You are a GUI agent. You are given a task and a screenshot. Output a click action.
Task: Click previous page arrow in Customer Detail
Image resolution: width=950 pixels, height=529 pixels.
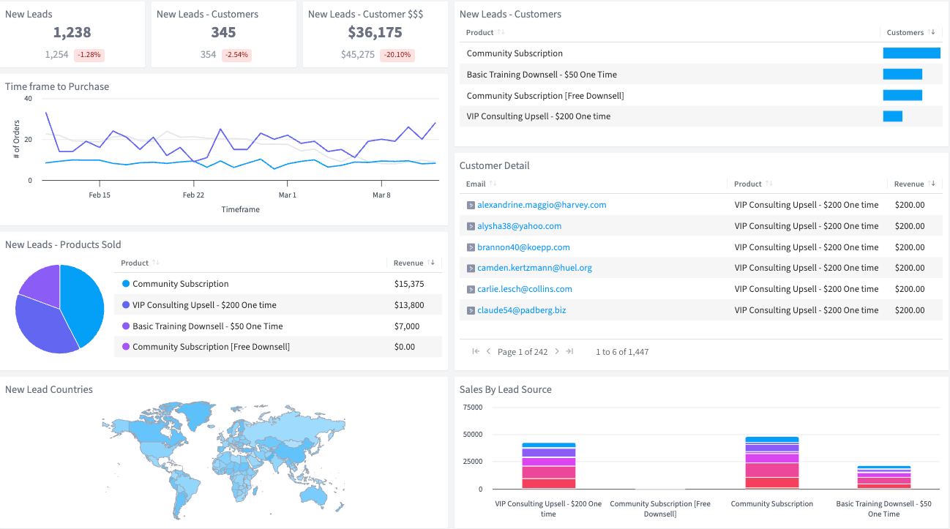click(489, 352)
